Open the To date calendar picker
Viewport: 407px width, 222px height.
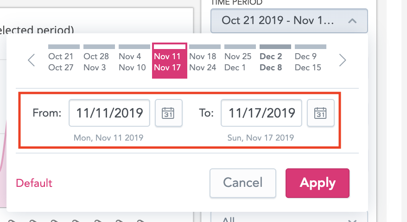click(320, 113)
